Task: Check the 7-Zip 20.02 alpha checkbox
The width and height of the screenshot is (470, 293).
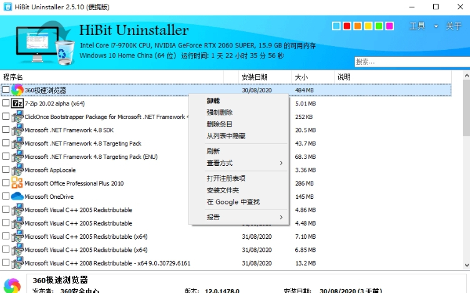Action: (x=6, y=103)
